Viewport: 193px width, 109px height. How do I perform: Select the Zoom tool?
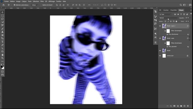2,58
